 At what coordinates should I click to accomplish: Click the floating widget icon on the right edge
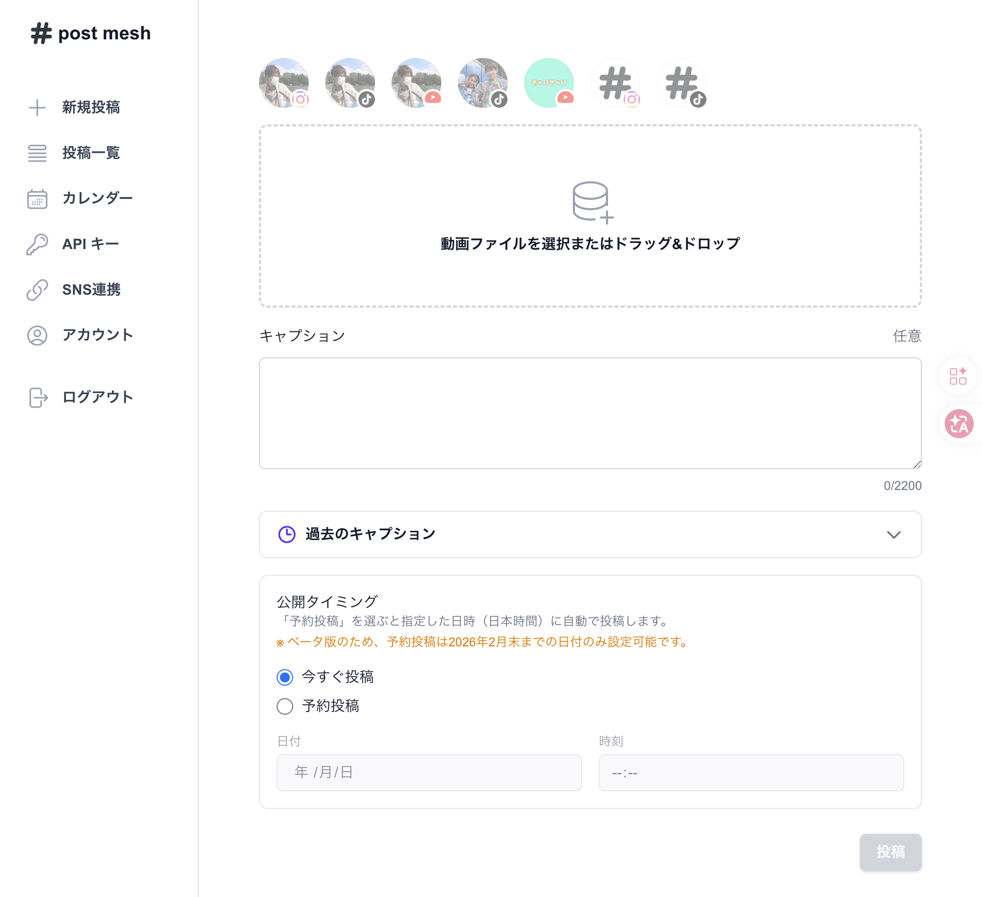click(959, 376)
